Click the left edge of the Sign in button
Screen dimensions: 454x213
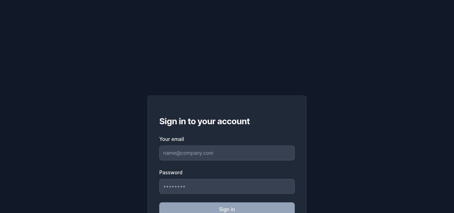pos(164,209)
